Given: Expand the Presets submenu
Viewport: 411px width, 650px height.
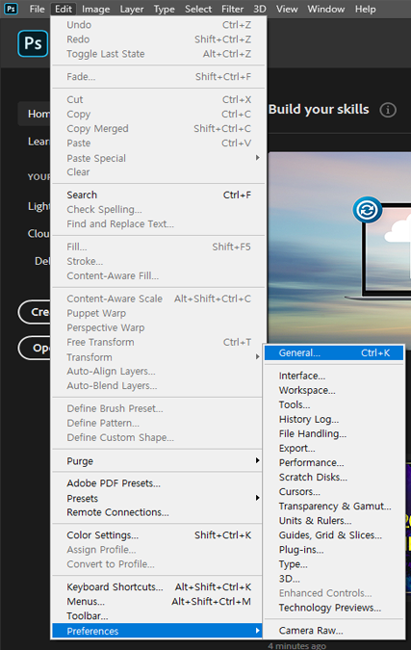Looking at the screenshot, I should (159, 498).
